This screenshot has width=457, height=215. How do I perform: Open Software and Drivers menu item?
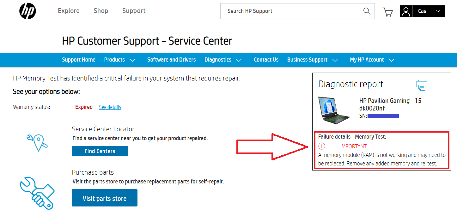(x=171, y=60)
